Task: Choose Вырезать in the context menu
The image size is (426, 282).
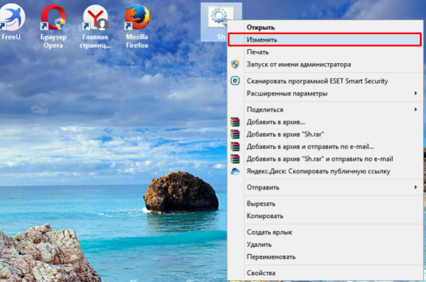Action: 325,203
